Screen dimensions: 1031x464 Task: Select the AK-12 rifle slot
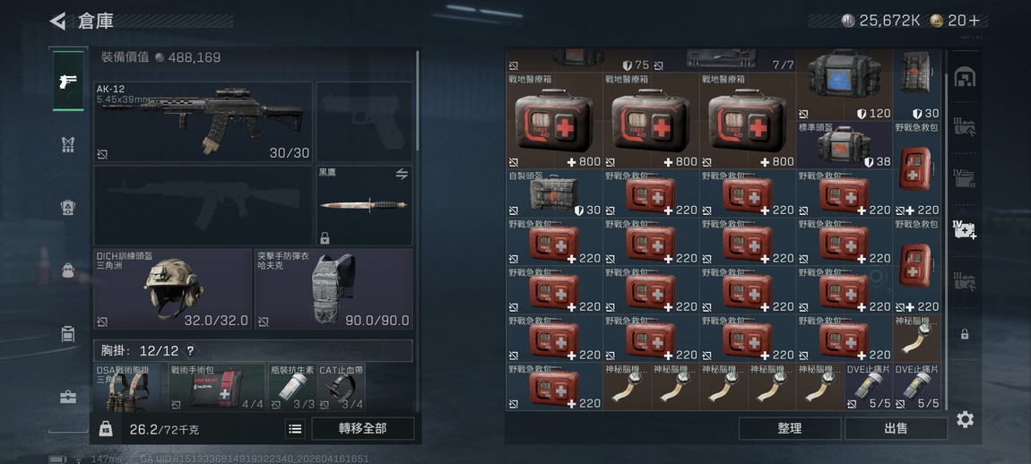coord(204,122)
